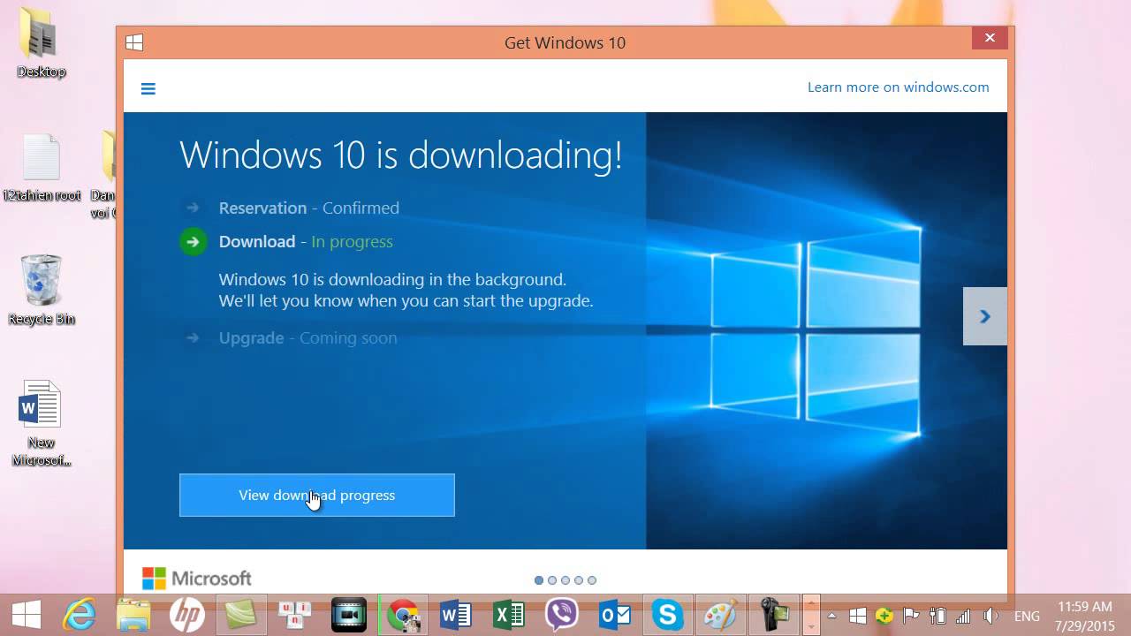
Task: Click the yellow-green plus tray icon
Action: pos(884,616)
